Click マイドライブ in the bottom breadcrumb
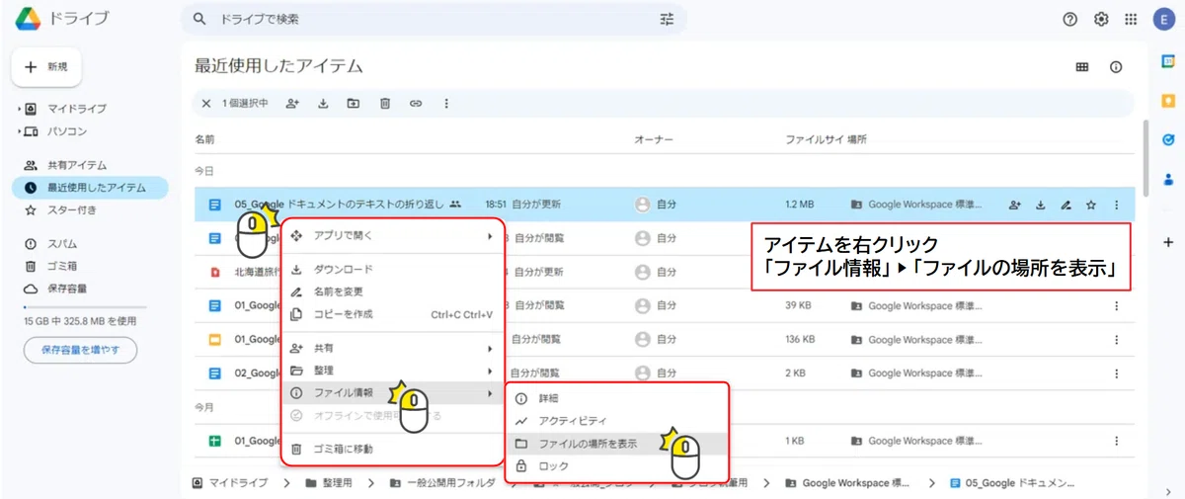The image size is (1185, 499). pyautogui.click(x=228, y=483)
